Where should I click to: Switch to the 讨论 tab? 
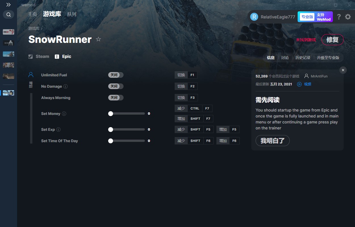tap(285, 58)
